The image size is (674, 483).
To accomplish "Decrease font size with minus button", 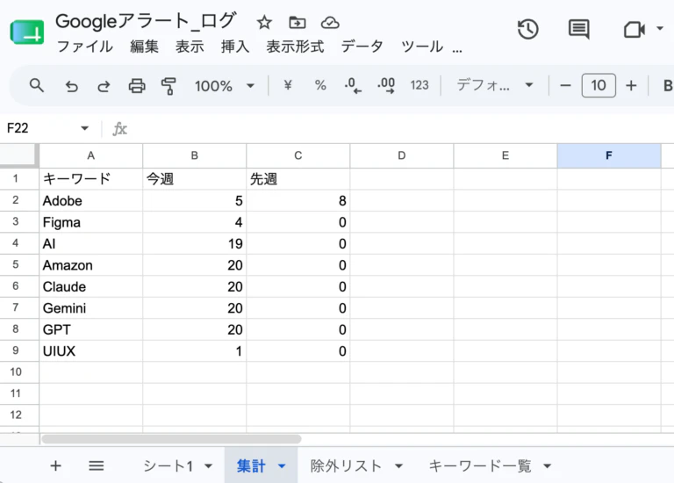I will [x=565, y=85].
